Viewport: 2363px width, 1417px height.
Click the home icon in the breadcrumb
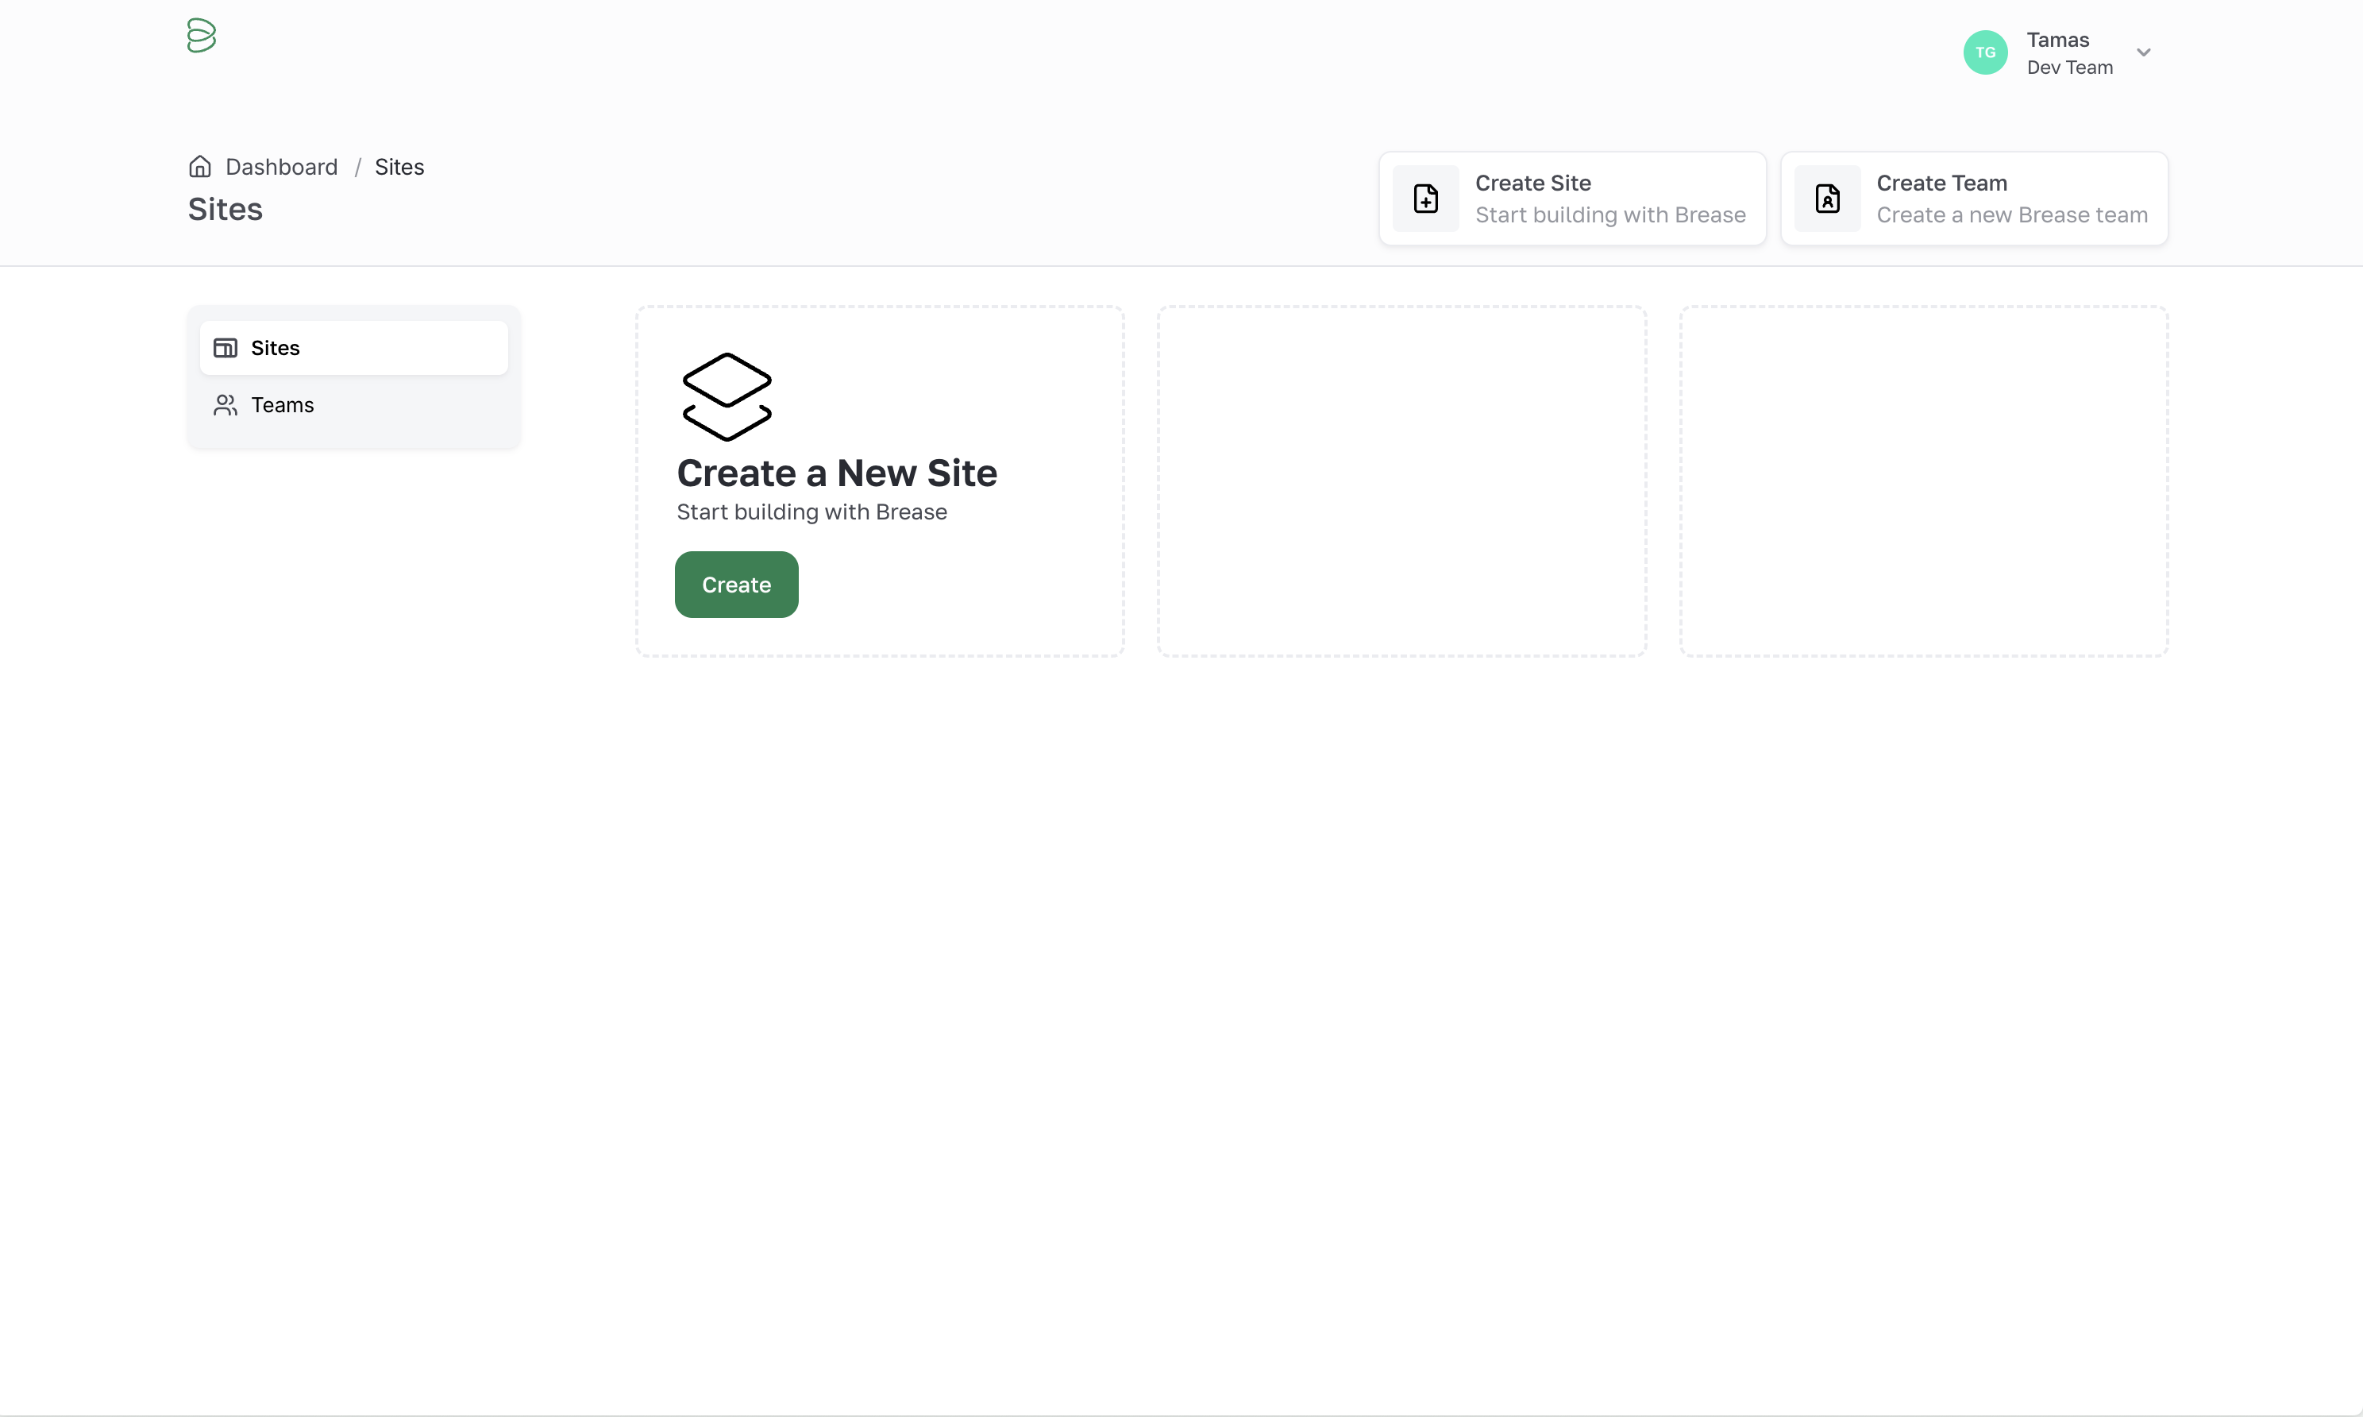pyautogui.click(x=199, y=167)
